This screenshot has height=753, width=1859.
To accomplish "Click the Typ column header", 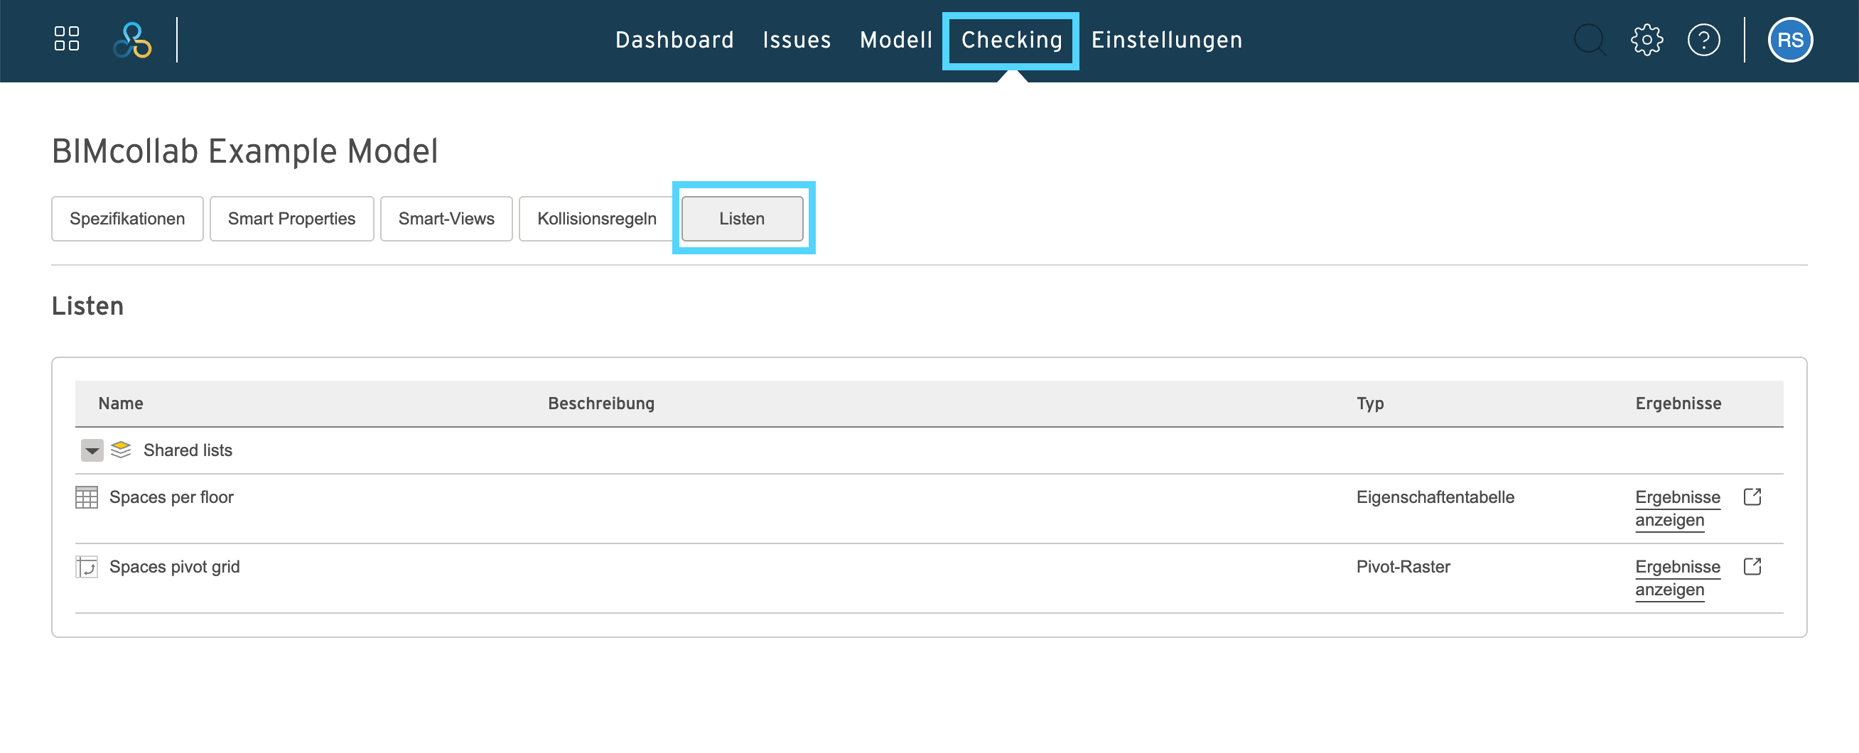I will tap(1369, 403).
